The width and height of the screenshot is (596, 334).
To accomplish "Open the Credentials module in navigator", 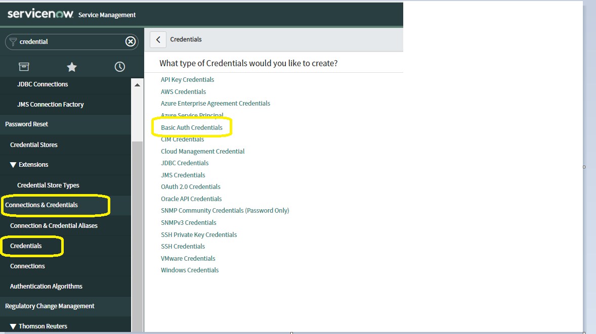I will (x=26, y=246).
